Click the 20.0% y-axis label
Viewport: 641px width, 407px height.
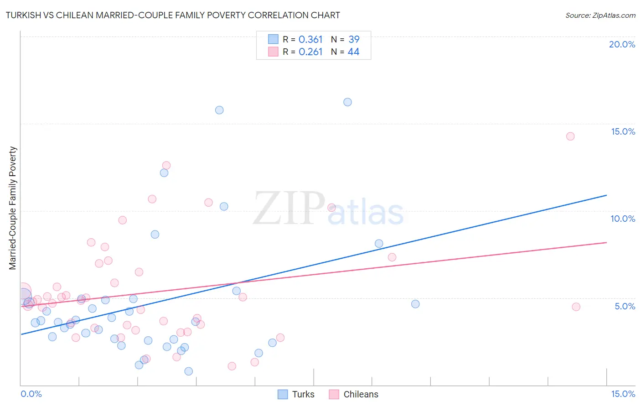pos(622,44)
